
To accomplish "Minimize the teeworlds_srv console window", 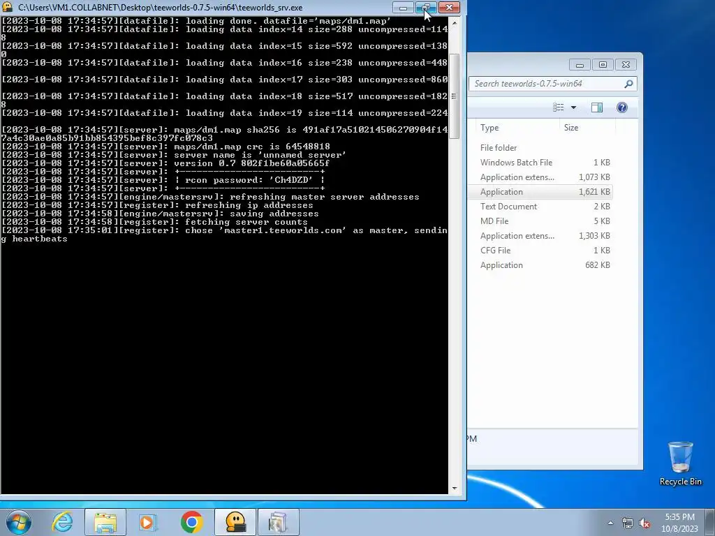I will [403, 7].
